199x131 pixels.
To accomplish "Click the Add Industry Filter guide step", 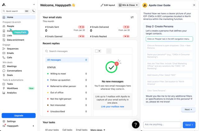I will (169, 75).
